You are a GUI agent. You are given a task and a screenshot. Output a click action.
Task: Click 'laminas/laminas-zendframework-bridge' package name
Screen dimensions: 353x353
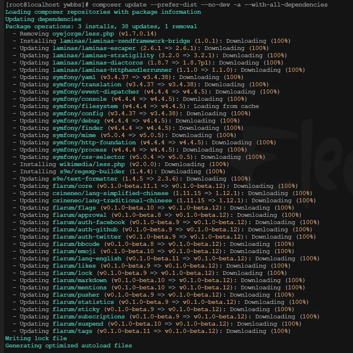(x=125, y=41)
